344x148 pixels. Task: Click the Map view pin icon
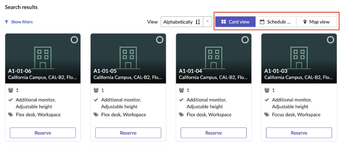[x=305, y=22]
